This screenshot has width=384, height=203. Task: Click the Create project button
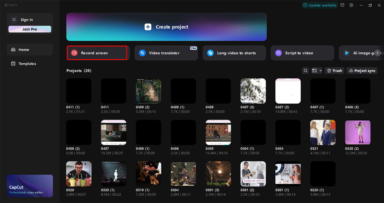(x=166, y=27)
